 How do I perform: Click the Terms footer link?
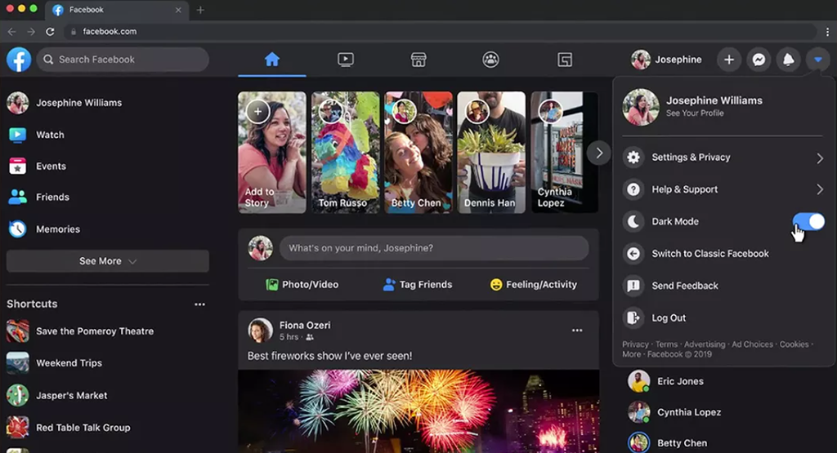click(x=666, y=344)
